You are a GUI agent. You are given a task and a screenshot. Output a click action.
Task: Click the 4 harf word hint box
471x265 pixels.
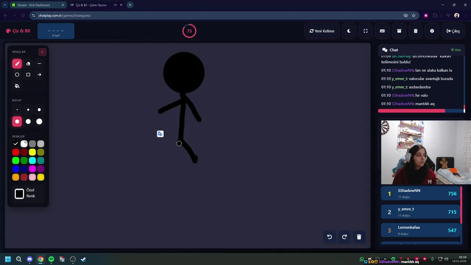[56, 31]
